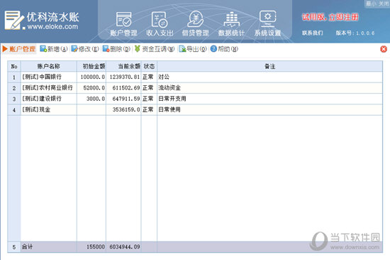The width and height of the screenshot is (390, 260).
Task: Click total balance 6034944.09
Action: click(123, 247)
